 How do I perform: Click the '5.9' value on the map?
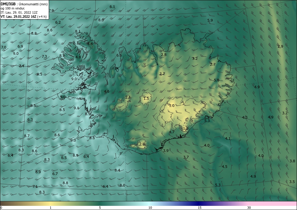[x=210, y=20]
